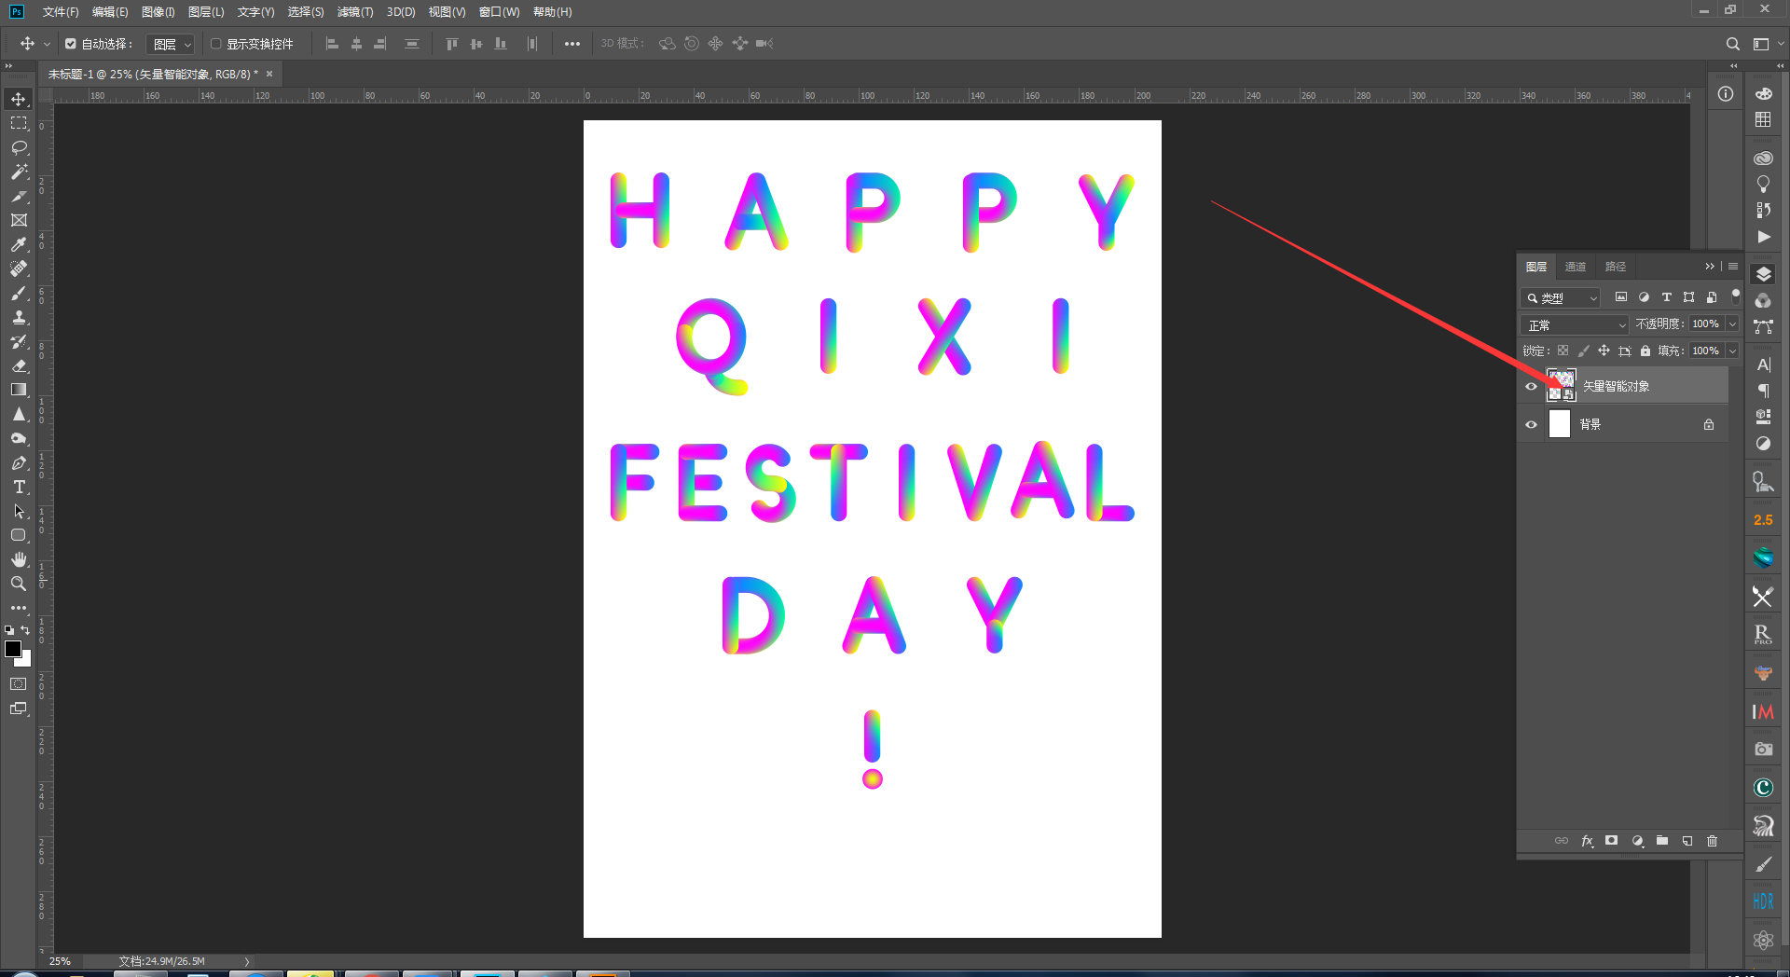This screenshot has width=1790, height=977.
Task: Open the 滤镜(T) menu
Action: [x=355, y=12]
